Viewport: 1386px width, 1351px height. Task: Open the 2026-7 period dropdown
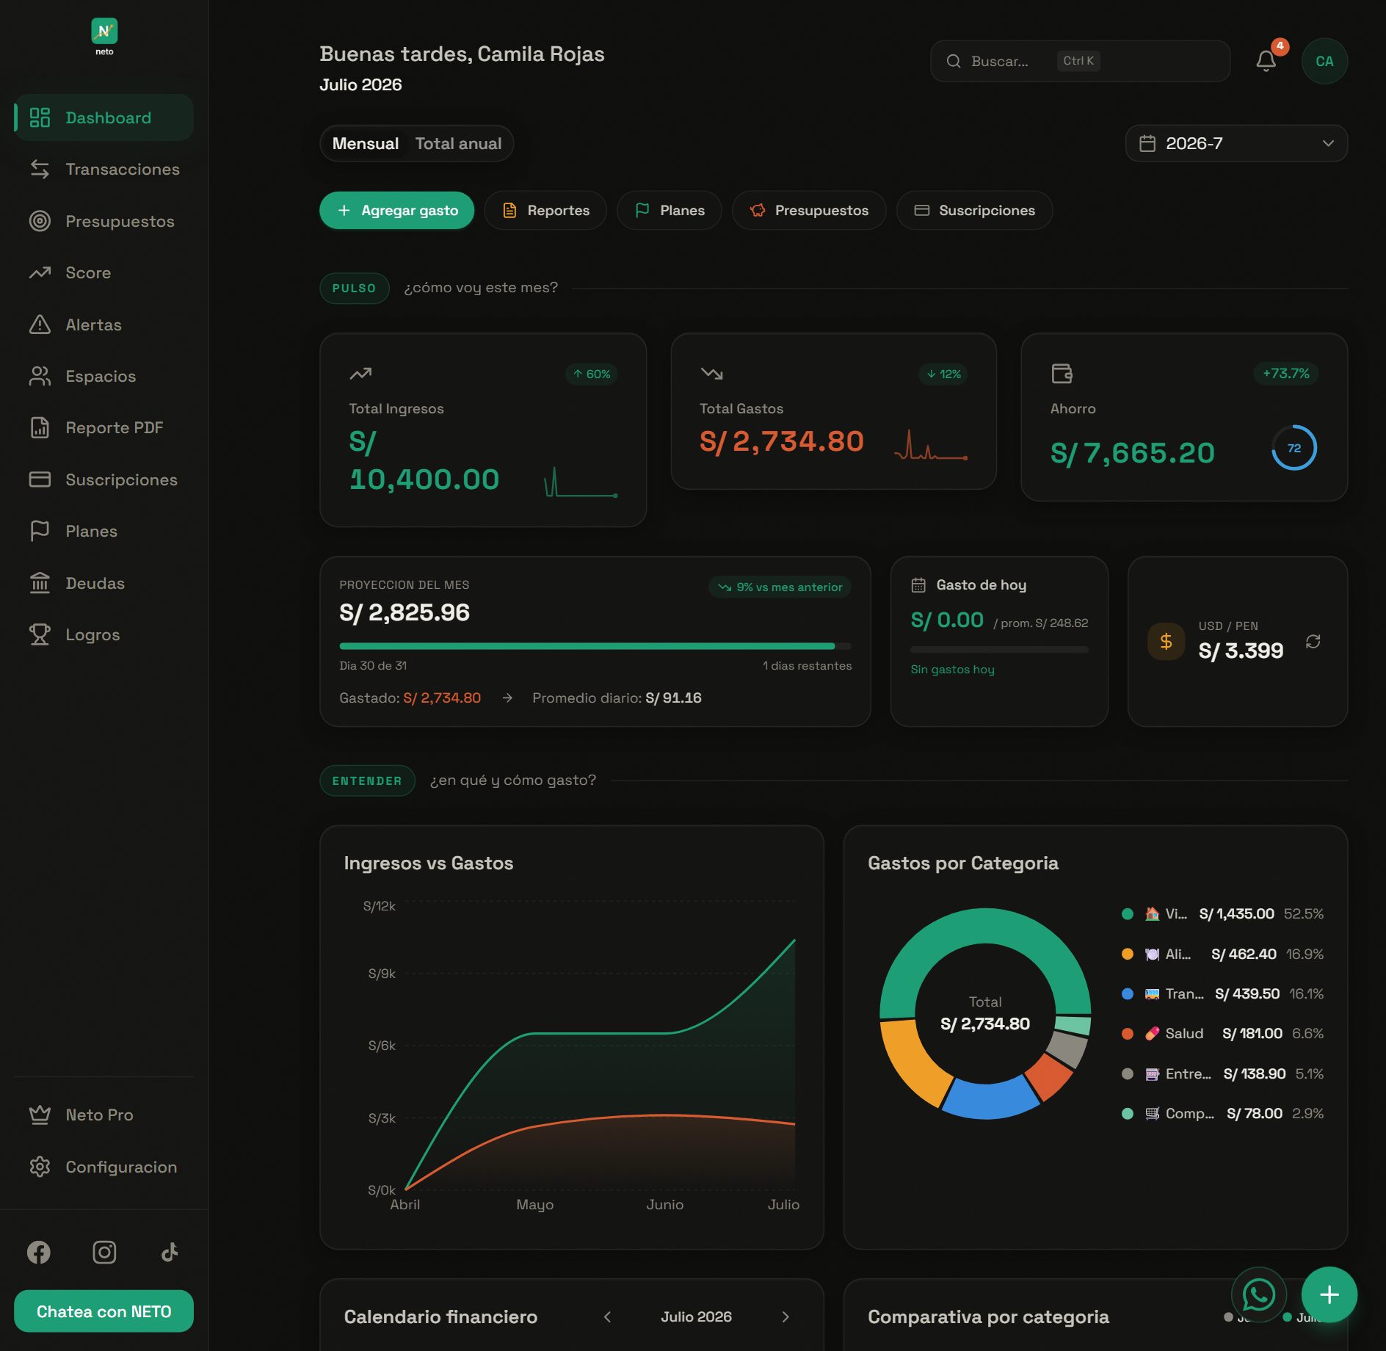pyautogui.click(x=1236, y=143)
